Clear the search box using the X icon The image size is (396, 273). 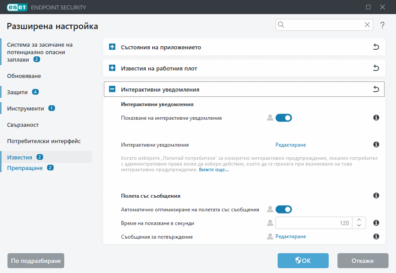point(367,25)
